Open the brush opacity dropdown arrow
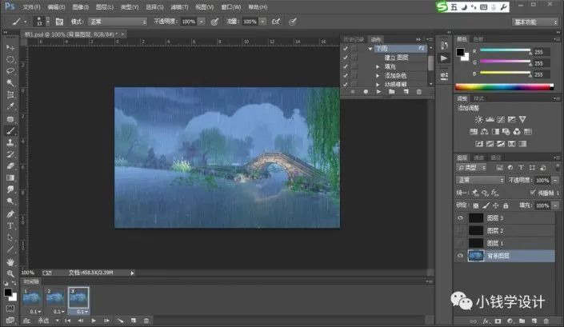The height and width of the screenshot is (327, 564). [202, 22]
